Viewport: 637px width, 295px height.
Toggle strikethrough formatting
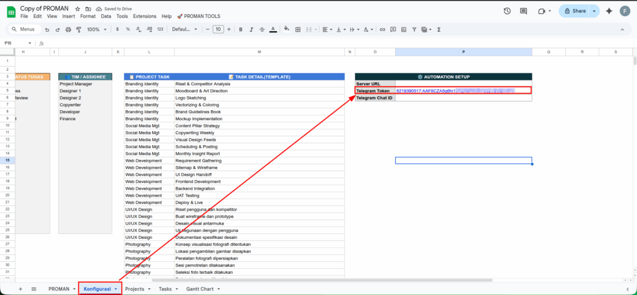(260, 29)
